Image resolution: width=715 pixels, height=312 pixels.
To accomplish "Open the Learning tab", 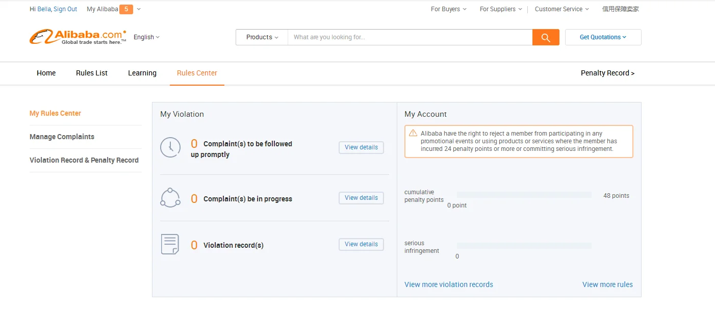I will pos(142,73).
